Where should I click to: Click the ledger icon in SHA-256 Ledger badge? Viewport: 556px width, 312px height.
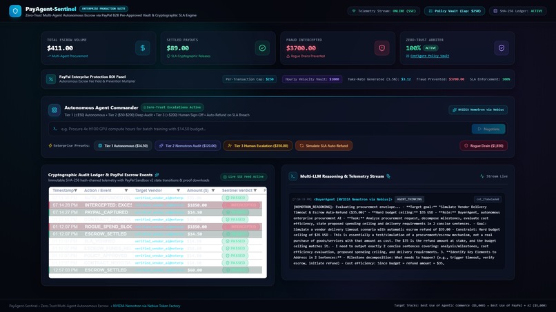(495, 11)
